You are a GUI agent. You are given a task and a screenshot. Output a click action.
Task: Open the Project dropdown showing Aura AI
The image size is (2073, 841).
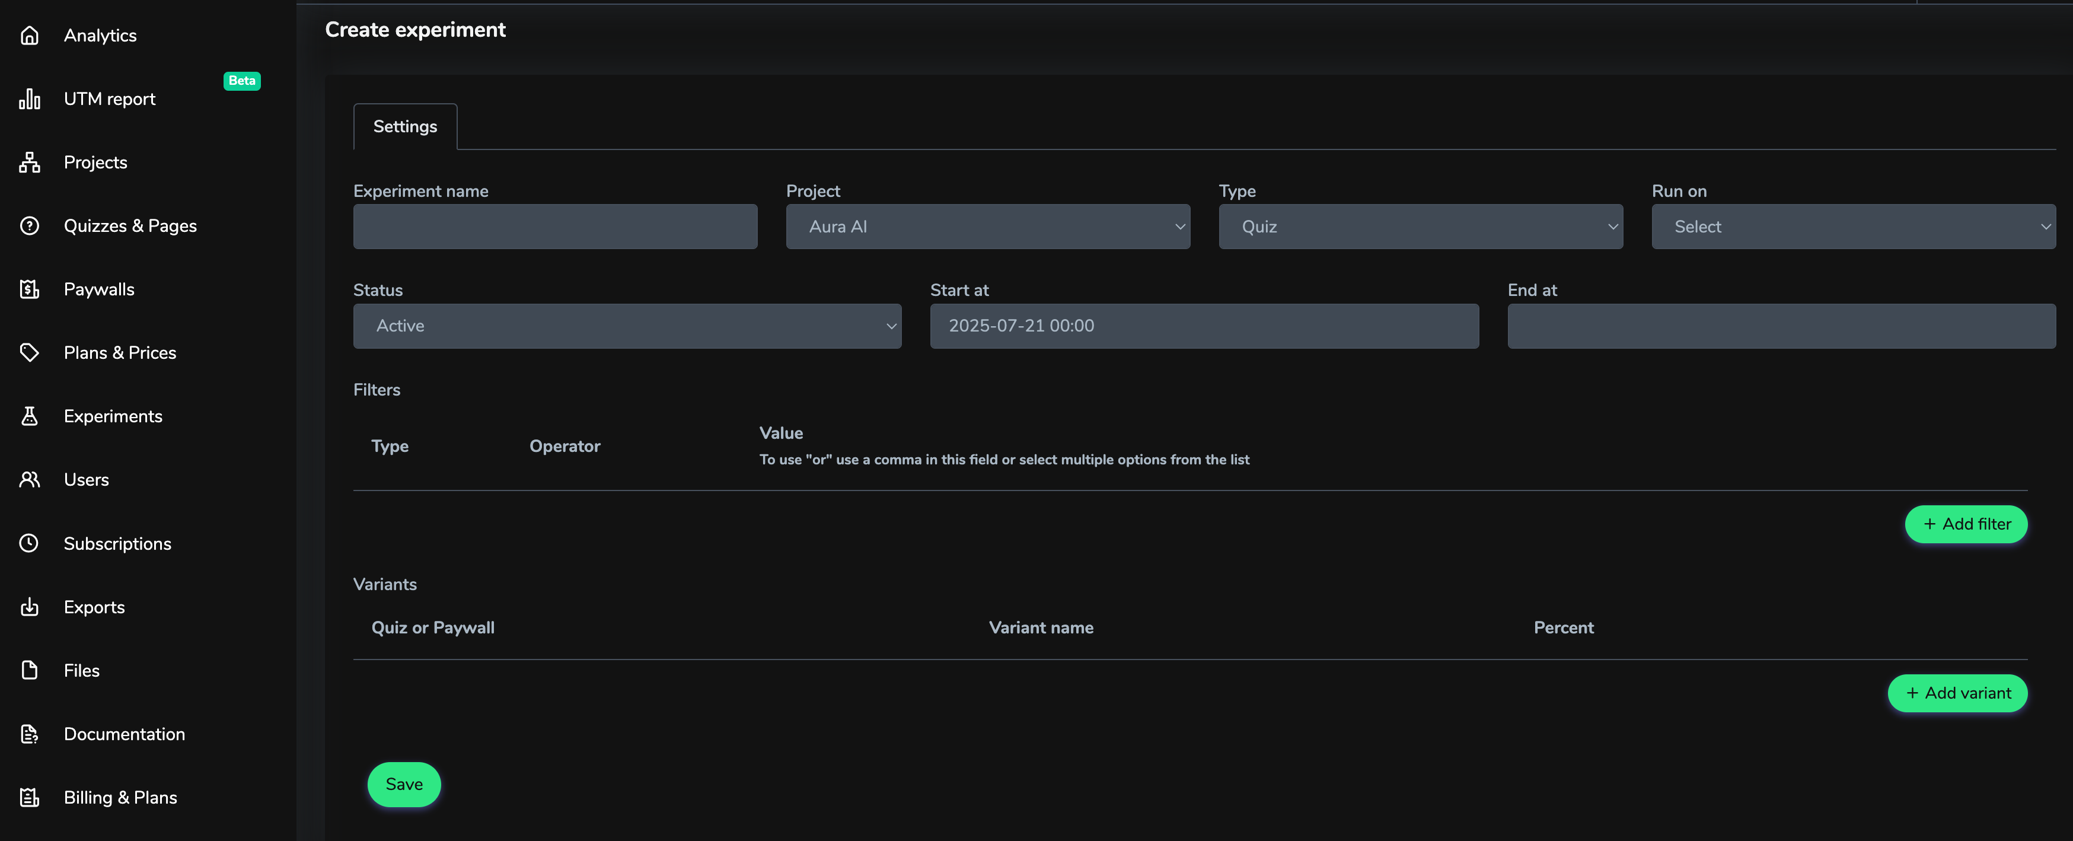click(987, 226)
